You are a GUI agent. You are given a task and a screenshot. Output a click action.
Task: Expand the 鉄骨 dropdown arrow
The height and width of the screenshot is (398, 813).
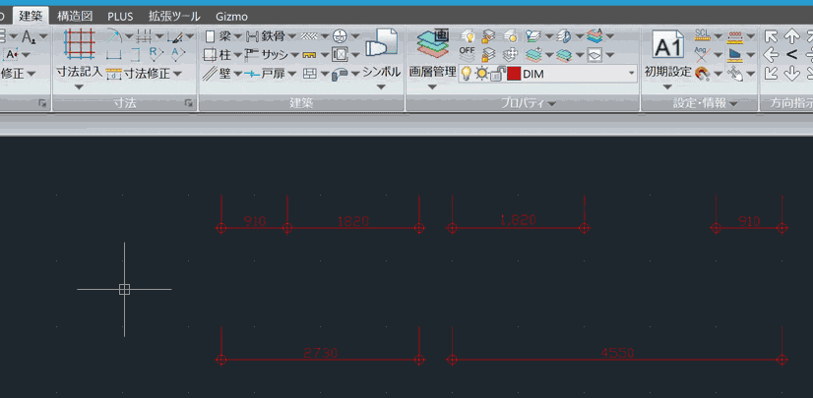pos(292,36)
